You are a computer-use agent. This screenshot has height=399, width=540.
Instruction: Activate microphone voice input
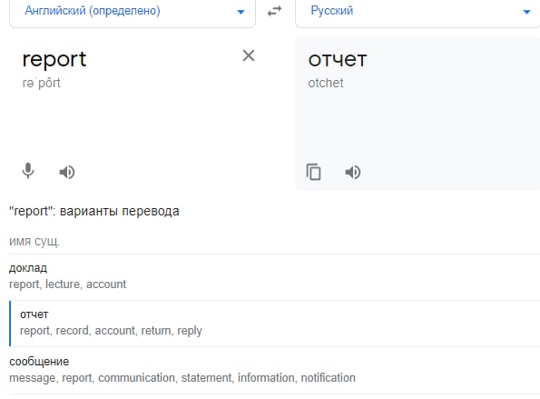click(x=28, y=171)
